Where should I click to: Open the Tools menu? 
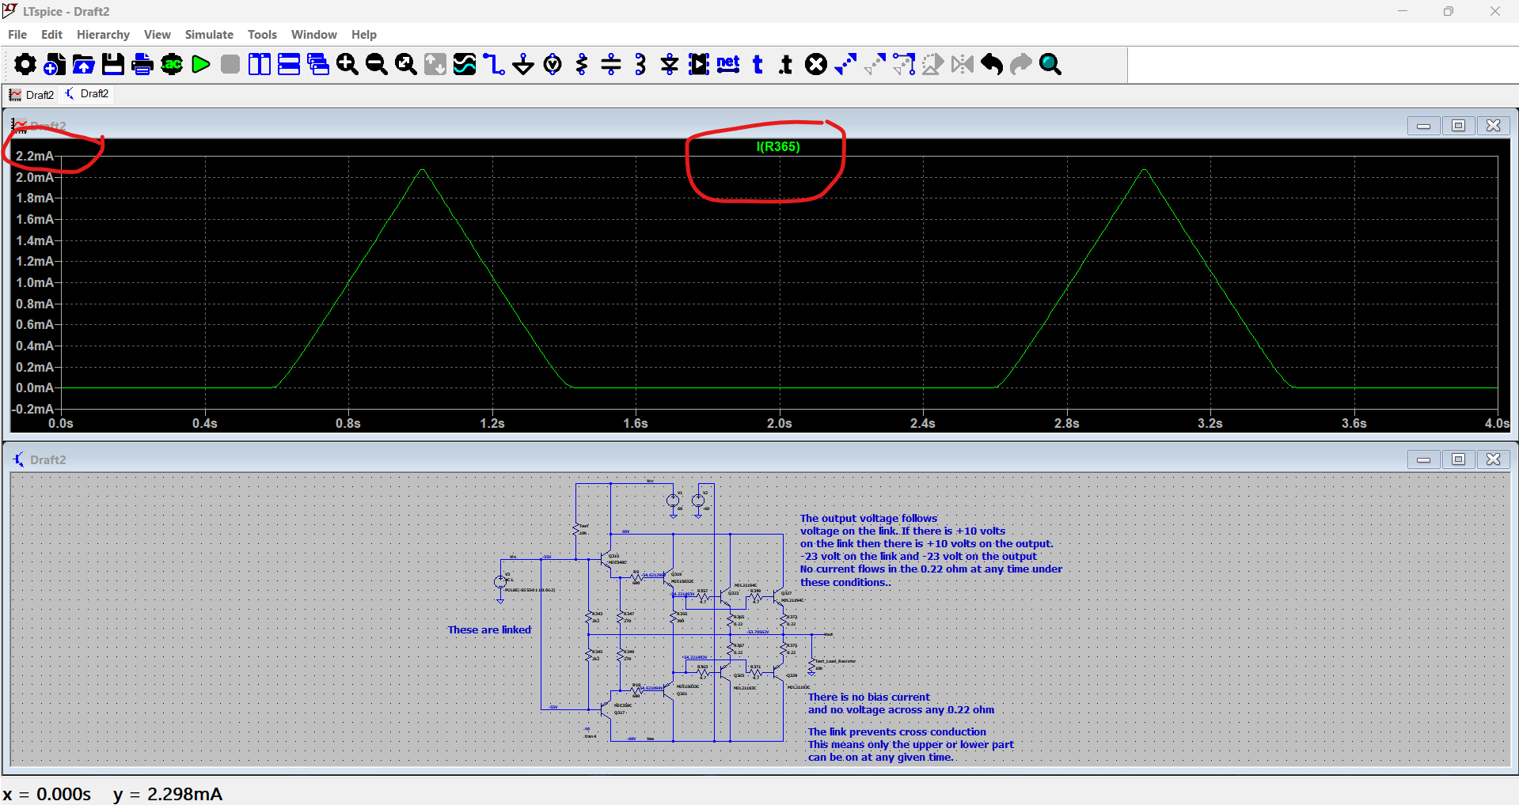pos(262,35)
